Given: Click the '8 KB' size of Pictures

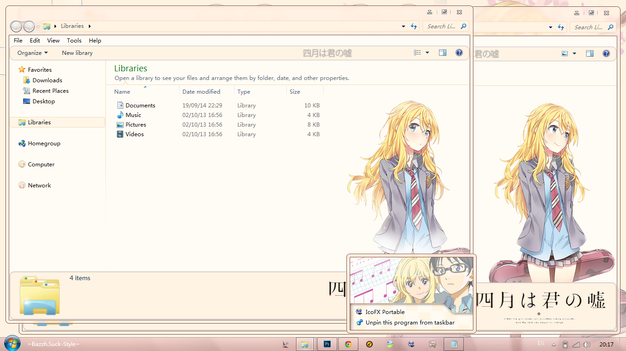Looking at the screenshot, I should (x=313, y=125).
